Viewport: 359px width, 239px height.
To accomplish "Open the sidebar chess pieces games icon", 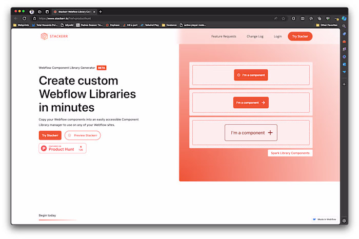I will 344,49.
